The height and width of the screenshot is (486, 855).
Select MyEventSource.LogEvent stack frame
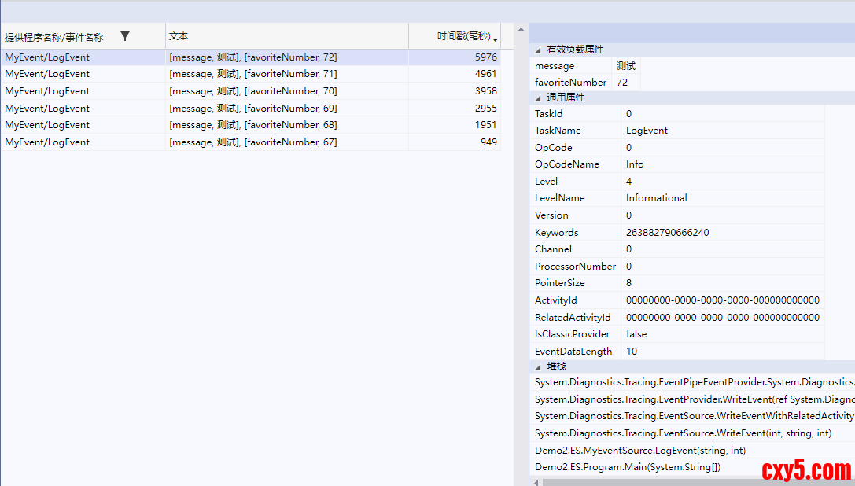click(x=640, y=451)
